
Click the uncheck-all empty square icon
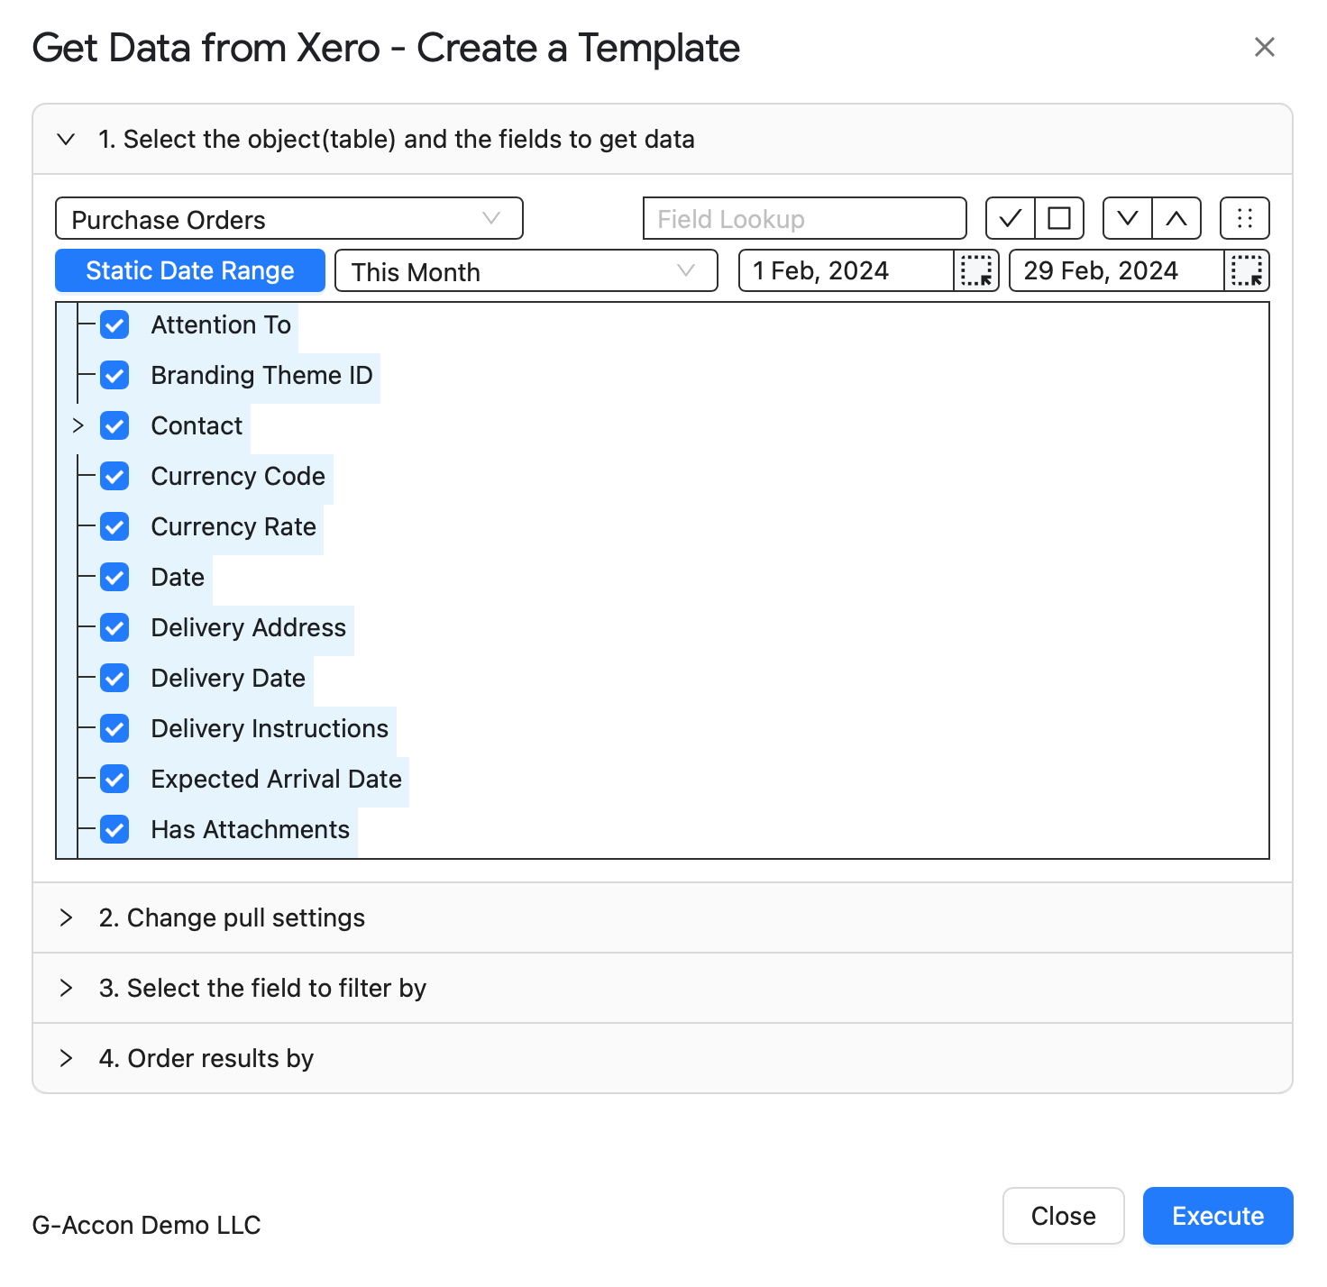pyautogui.click(x=1059, y=218)
